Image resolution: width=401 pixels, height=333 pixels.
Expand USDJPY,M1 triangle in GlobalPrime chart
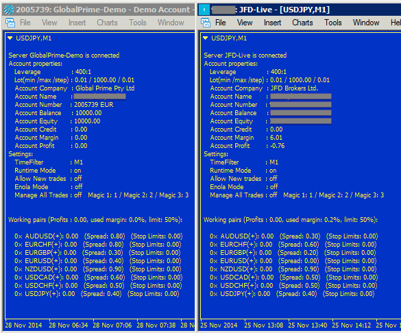click(x=10, y=38)
